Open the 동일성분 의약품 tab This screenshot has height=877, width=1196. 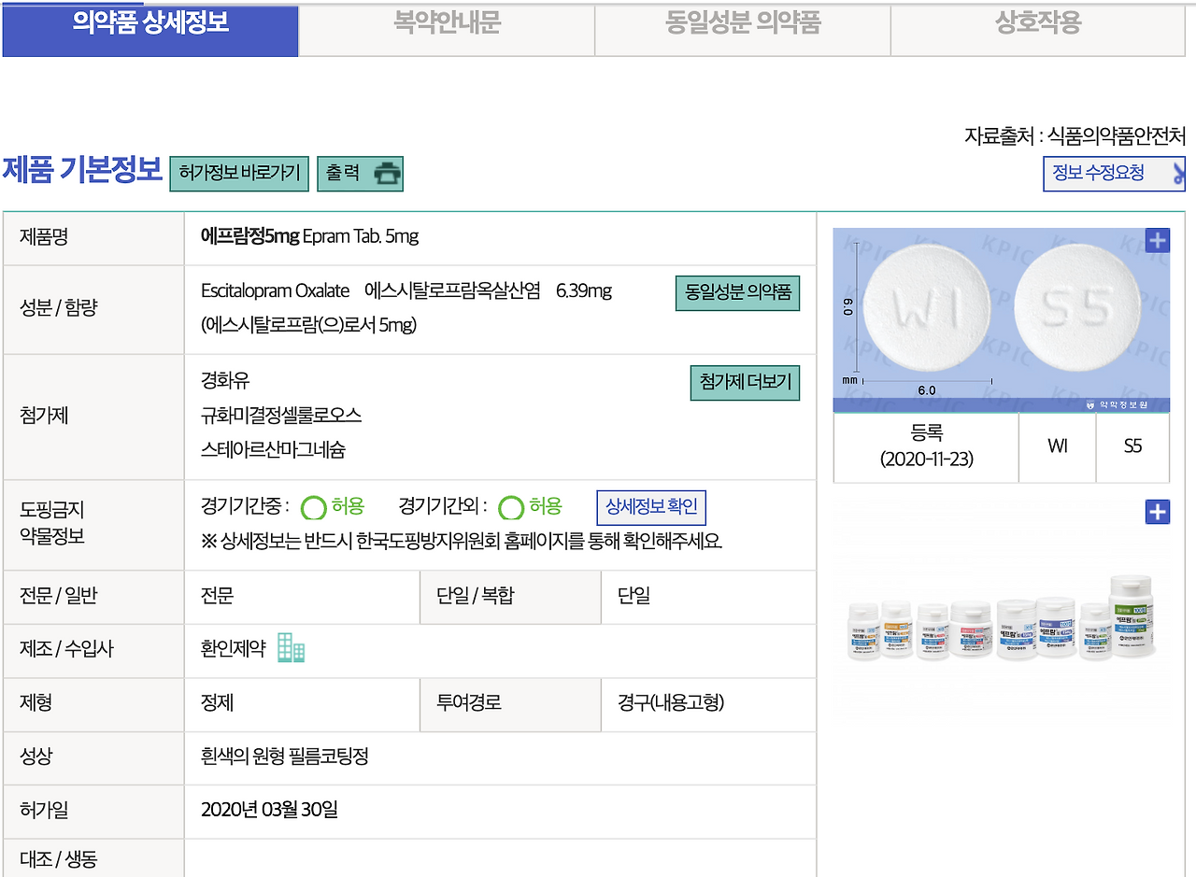pos(742,28)
